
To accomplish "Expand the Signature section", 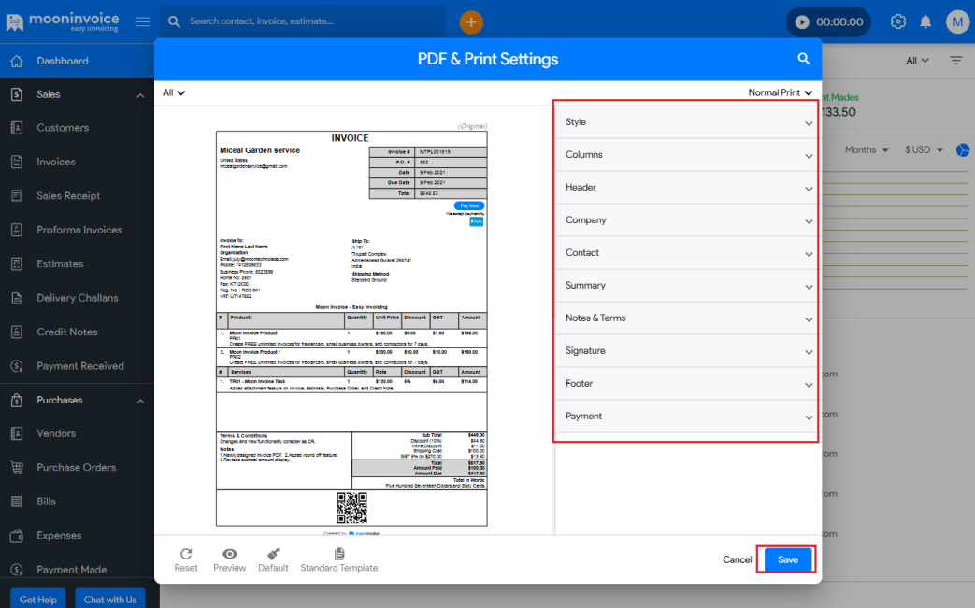I will point(686,351).
